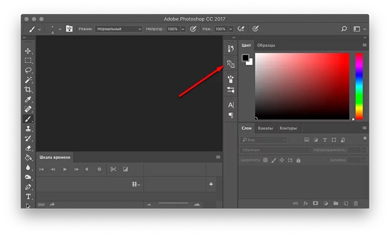The width and height of the screenshot is (390, 236).
Task: Open the Режим blend mode dropdown
Action: pos(118,29)
